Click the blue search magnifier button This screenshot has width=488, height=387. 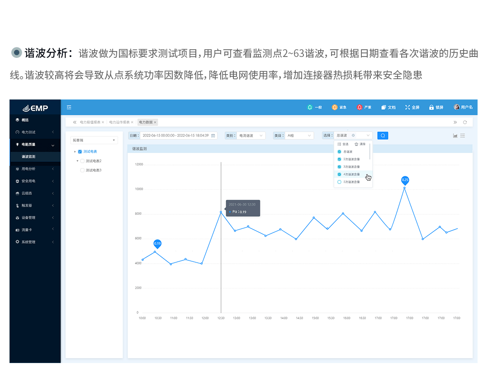pyautogui.click(x=383, y=135)
